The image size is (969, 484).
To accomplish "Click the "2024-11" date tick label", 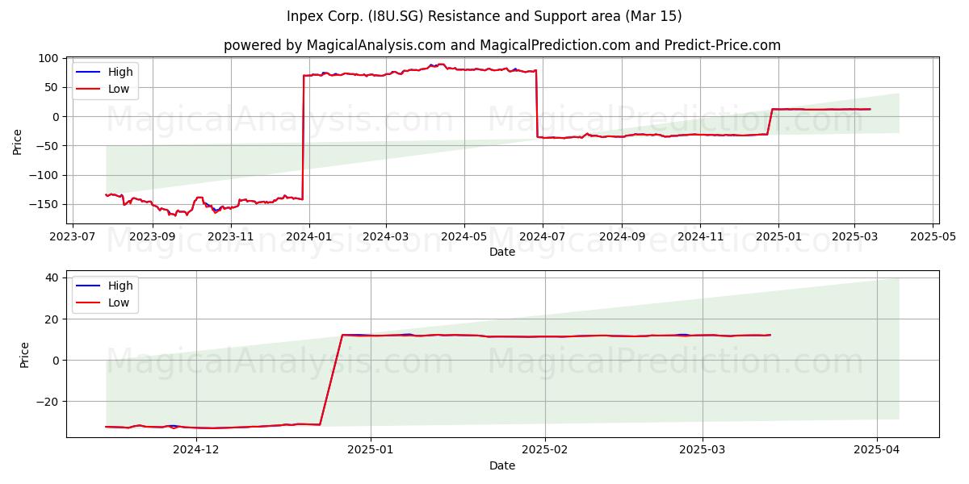I will 699,237.
